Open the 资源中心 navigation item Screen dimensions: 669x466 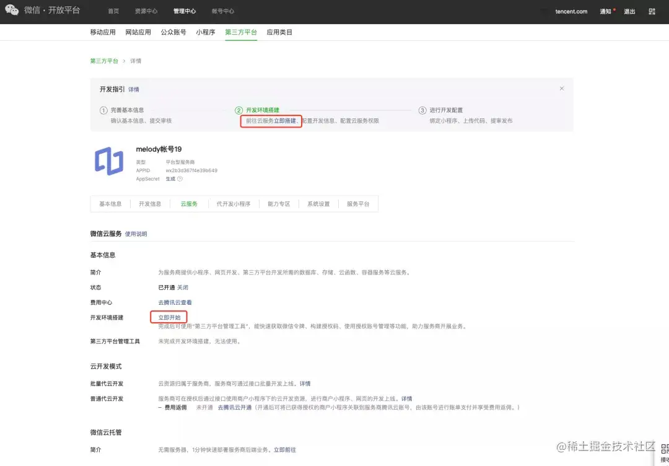146,12
